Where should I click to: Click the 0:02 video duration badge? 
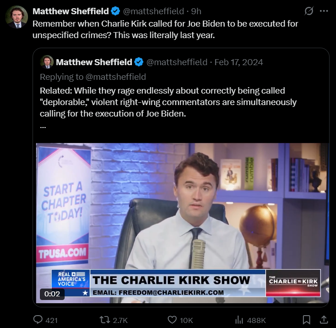pyautogui.click(x=52, y=294)
